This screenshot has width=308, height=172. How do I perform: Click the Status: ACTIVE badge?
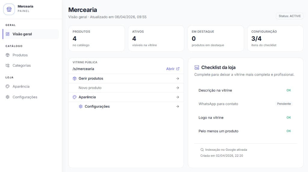289,16
